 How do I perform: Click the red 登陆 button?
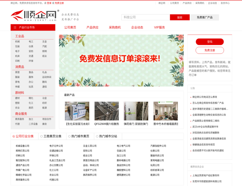pos(210,42)
